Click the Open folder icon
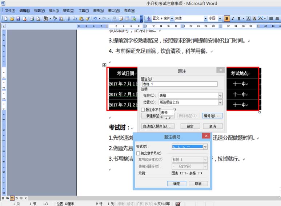 pos(12,19)
